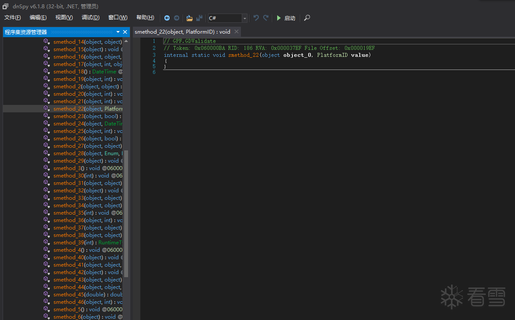Screen dimensions: 515x320
Task: Open the 调试(D) menu
Action: coord(90,17)
